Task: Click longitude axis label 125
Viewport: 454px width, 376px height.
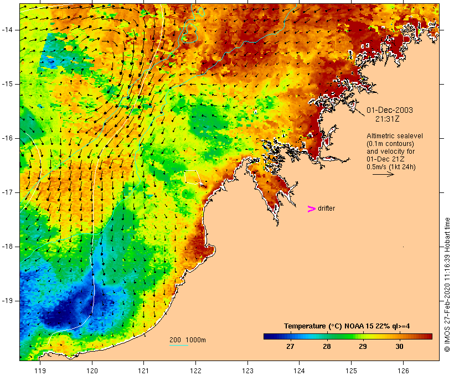Action: [x=351, y=370]
